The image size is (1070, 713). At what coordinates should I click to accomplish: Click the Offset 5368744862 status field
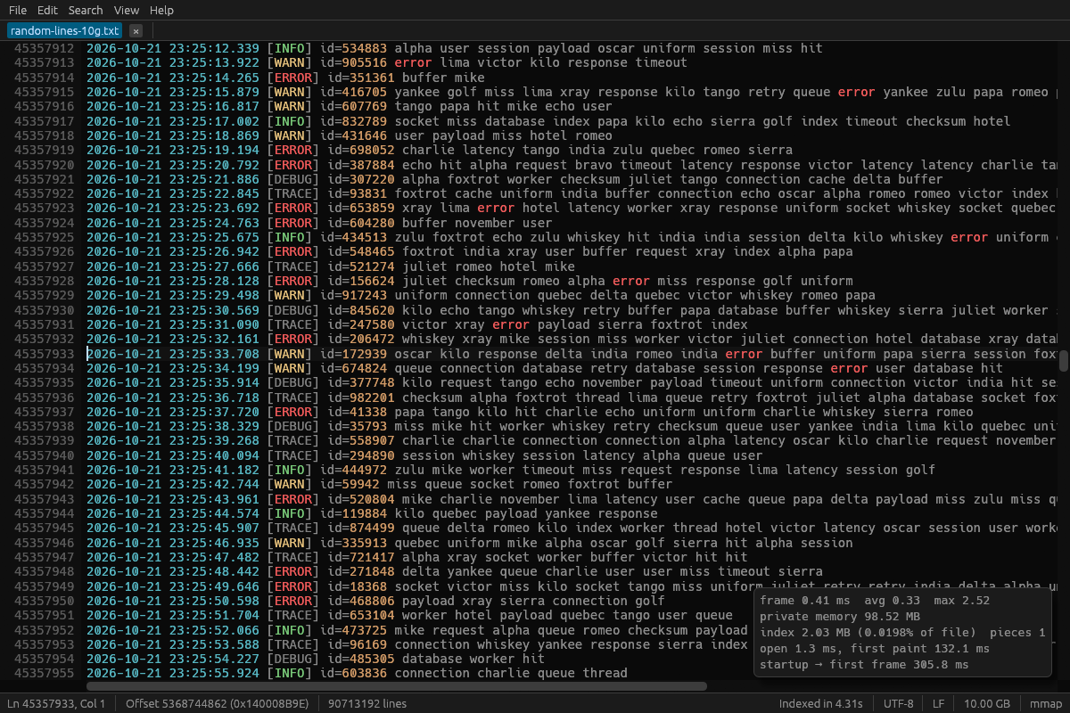tap(217, 703)
